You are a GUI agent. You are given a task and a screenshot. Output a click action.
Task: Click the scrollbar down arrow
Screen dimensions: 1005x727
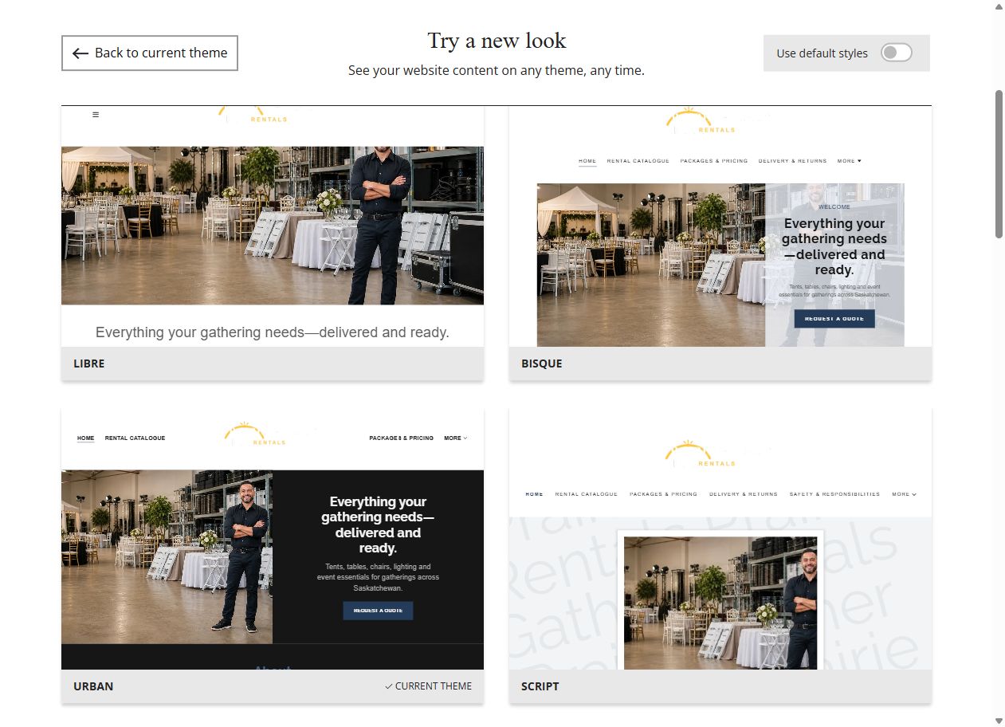(x=999, y=721)
